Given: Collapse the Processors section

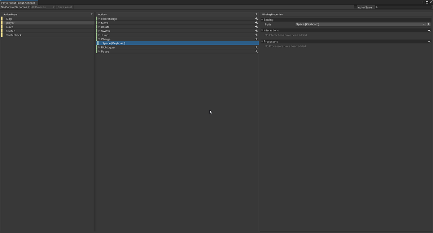Looking at the screenshot, I should tap(262, 41).
